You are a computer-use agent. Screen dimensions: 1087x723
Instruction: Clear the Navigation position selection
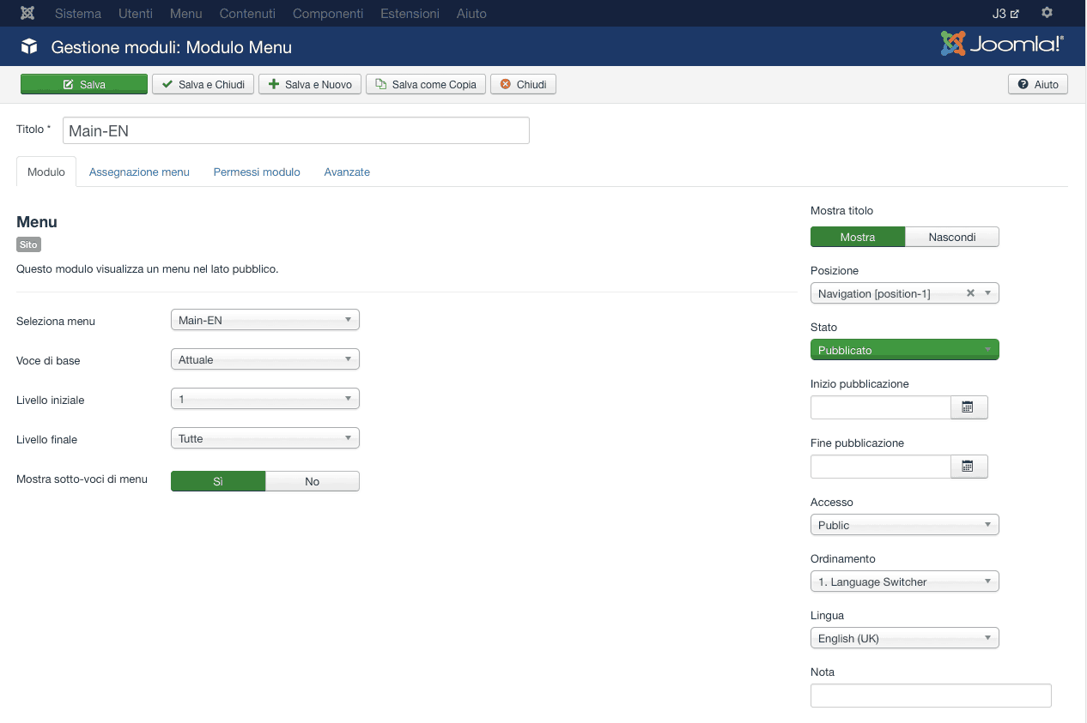tap(970, 293)
